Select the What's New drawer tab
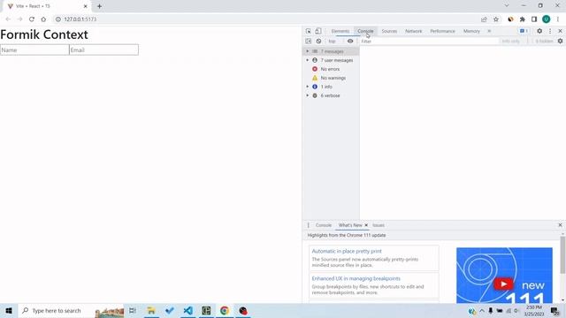 pyautogui.click(x=350, y=225)
